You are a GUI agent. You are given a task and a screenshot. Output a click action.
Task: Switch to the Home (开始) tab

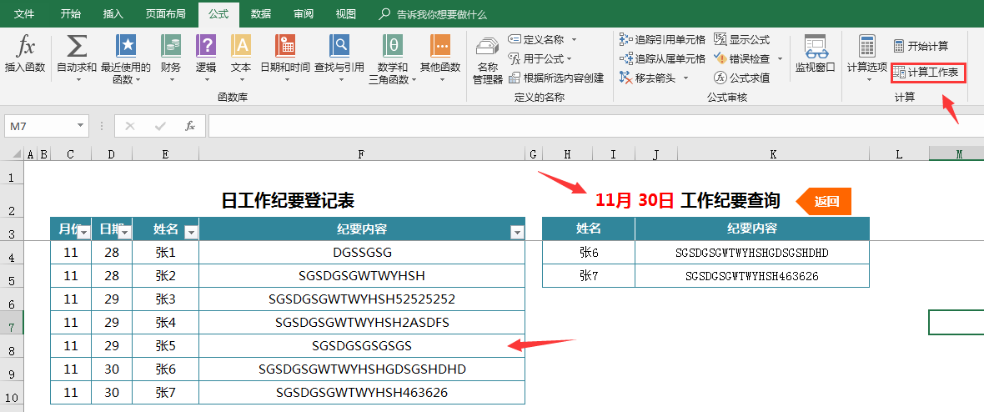pos(71,14)
